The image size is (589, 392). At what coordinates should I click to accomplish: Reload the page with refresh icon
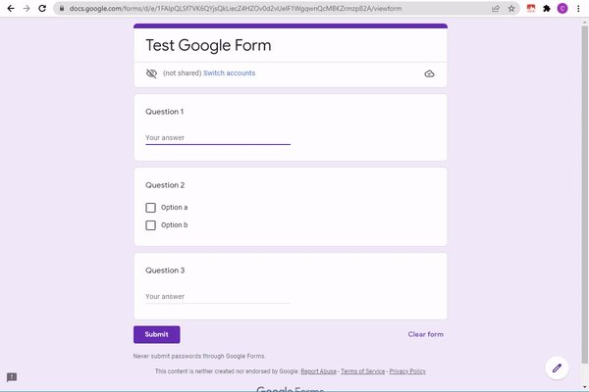pos(42,8)
